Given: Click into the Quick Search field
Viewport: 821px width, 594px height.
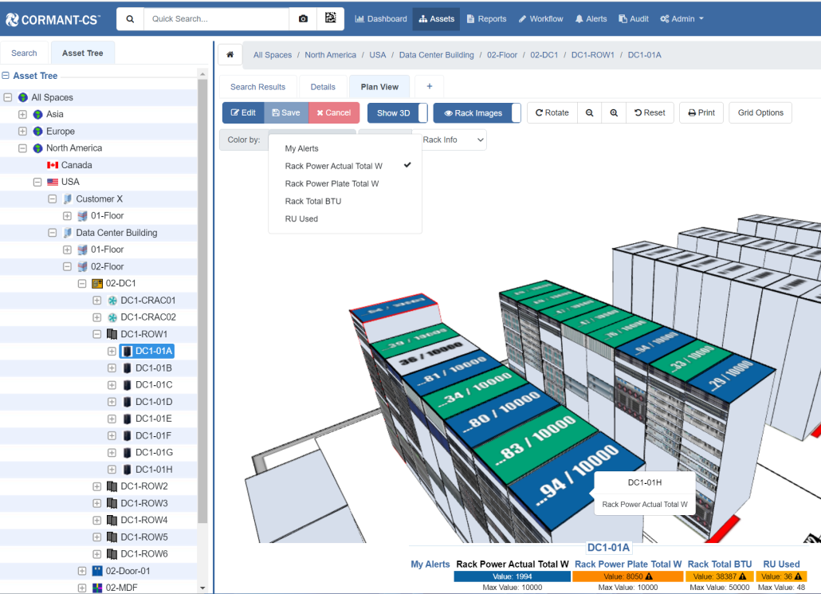Looking at the screenshot, I should (x=217, y=19).
